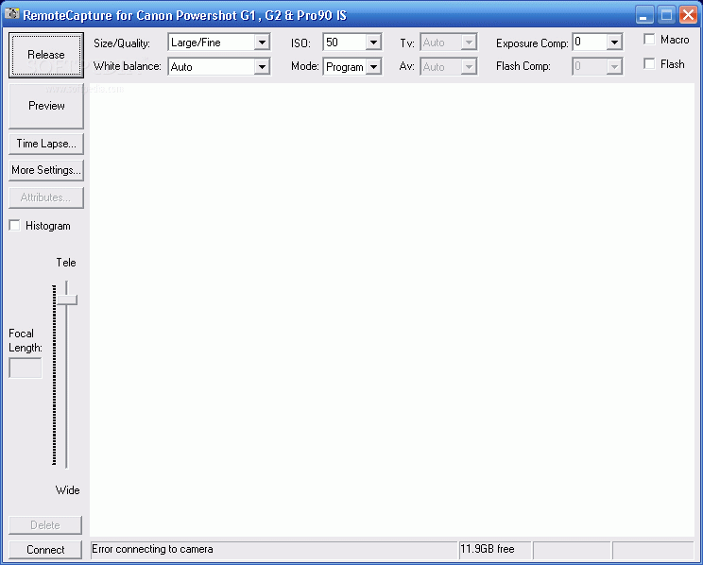Open the Preview button
The height and width of the screenshot is (565, 703).
click(x=46, y=106)
